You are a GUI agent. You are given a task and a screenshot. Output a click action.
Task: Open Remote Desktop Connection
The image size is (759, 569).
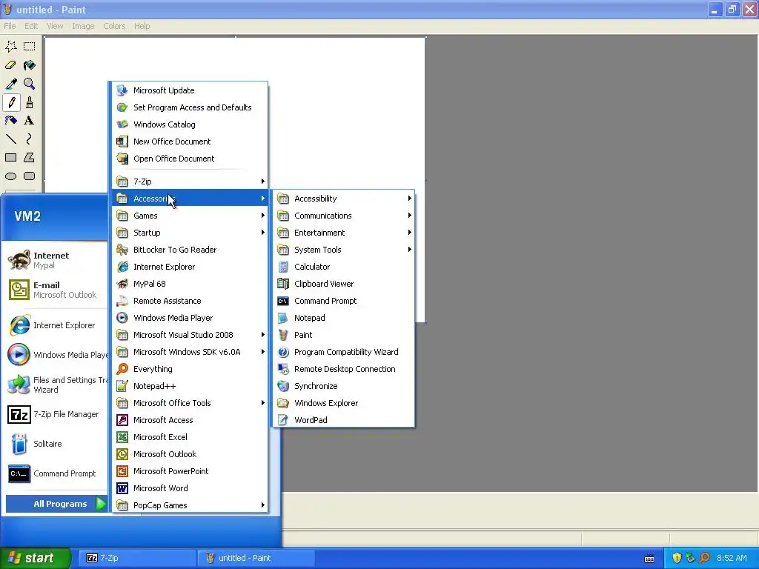click(344, 369)
